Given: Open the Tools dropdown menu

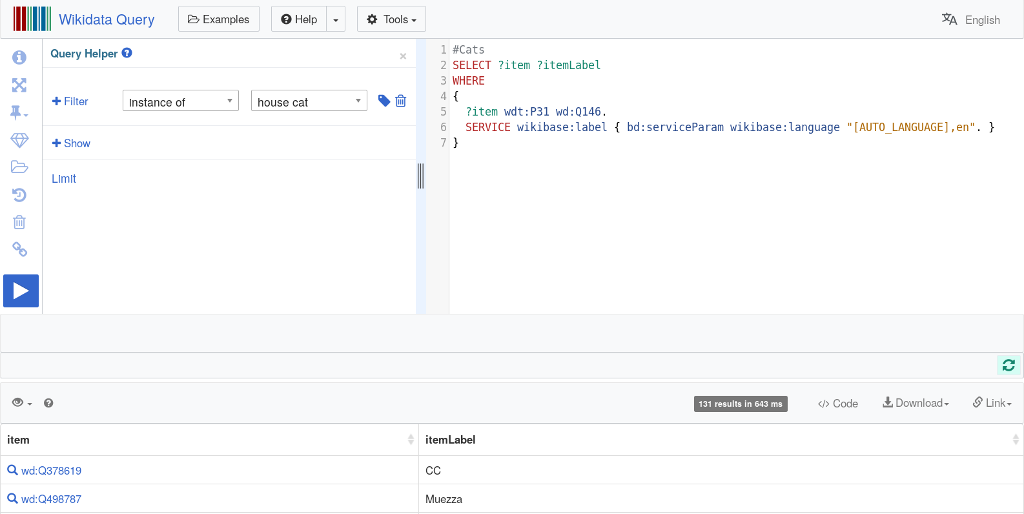Looking at the screenshot, I should [x=391, y=19].
